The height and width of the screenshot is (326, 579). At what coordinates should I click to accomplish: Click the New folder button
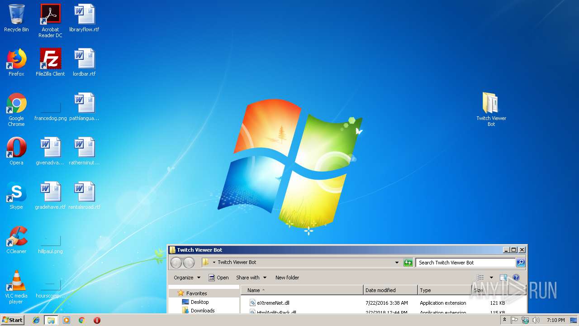(287, 278)
